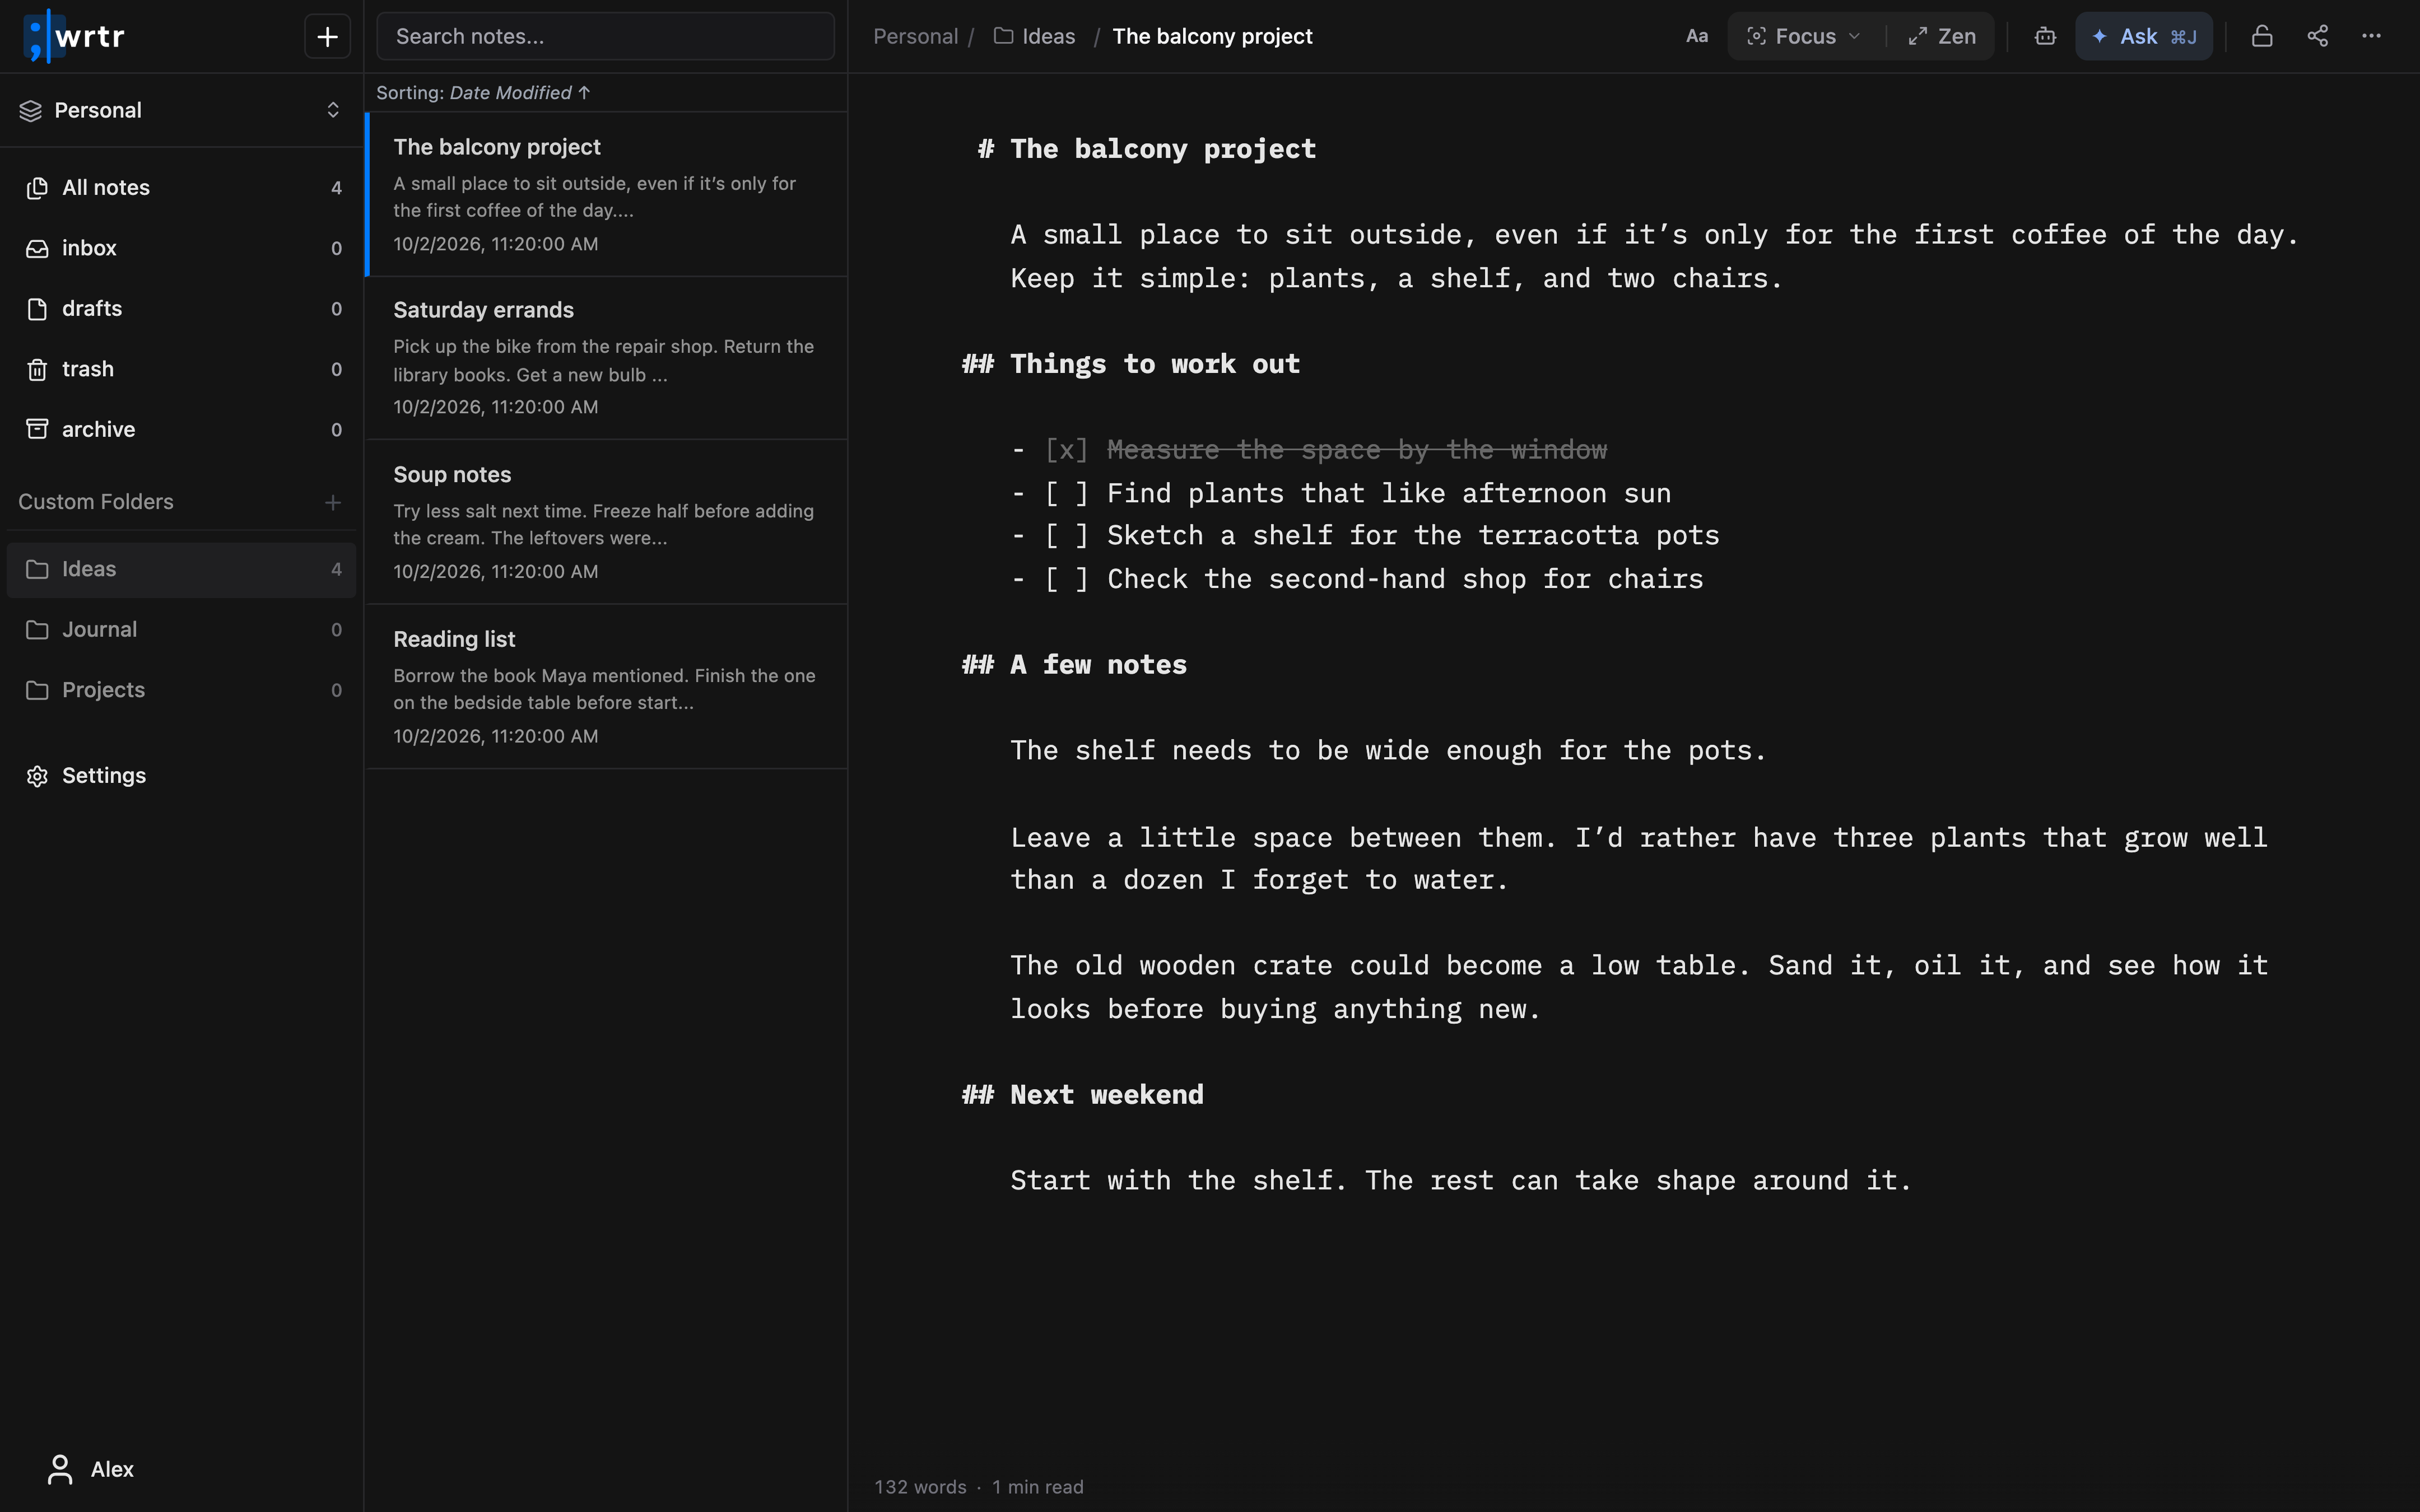This screenshot has height=1512, width=2420.
Task: Click the 132 words count in footer
Action: tap(920, 1487)
